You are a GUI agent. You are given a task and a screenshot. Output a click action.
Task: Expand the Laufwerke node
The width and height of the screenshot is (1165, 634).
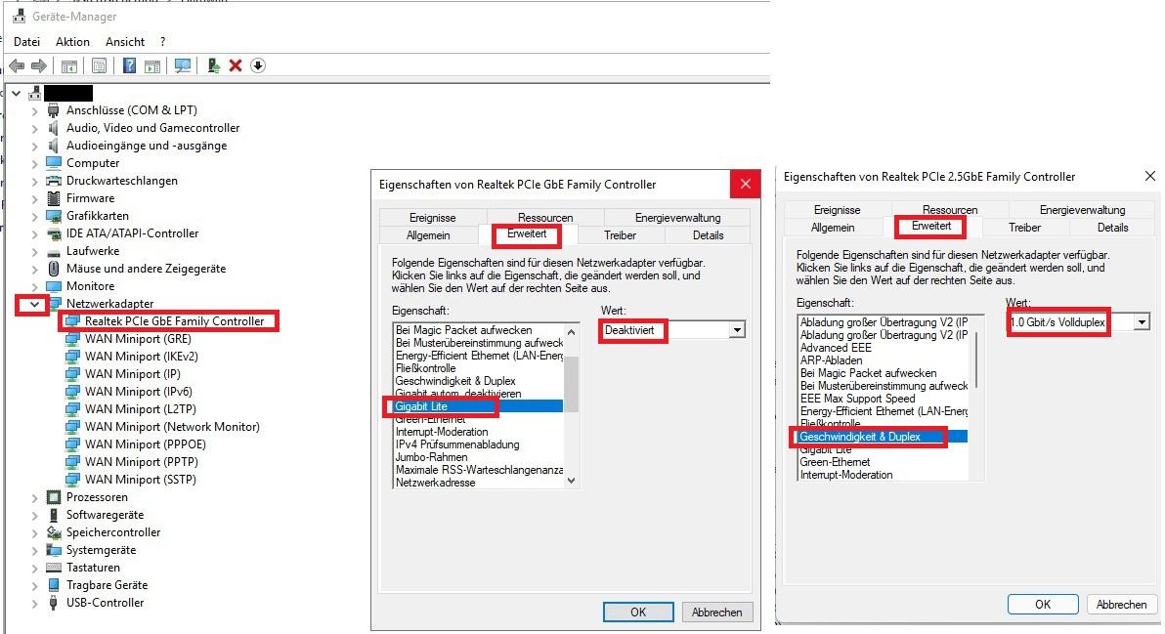(x=34, y=251)
